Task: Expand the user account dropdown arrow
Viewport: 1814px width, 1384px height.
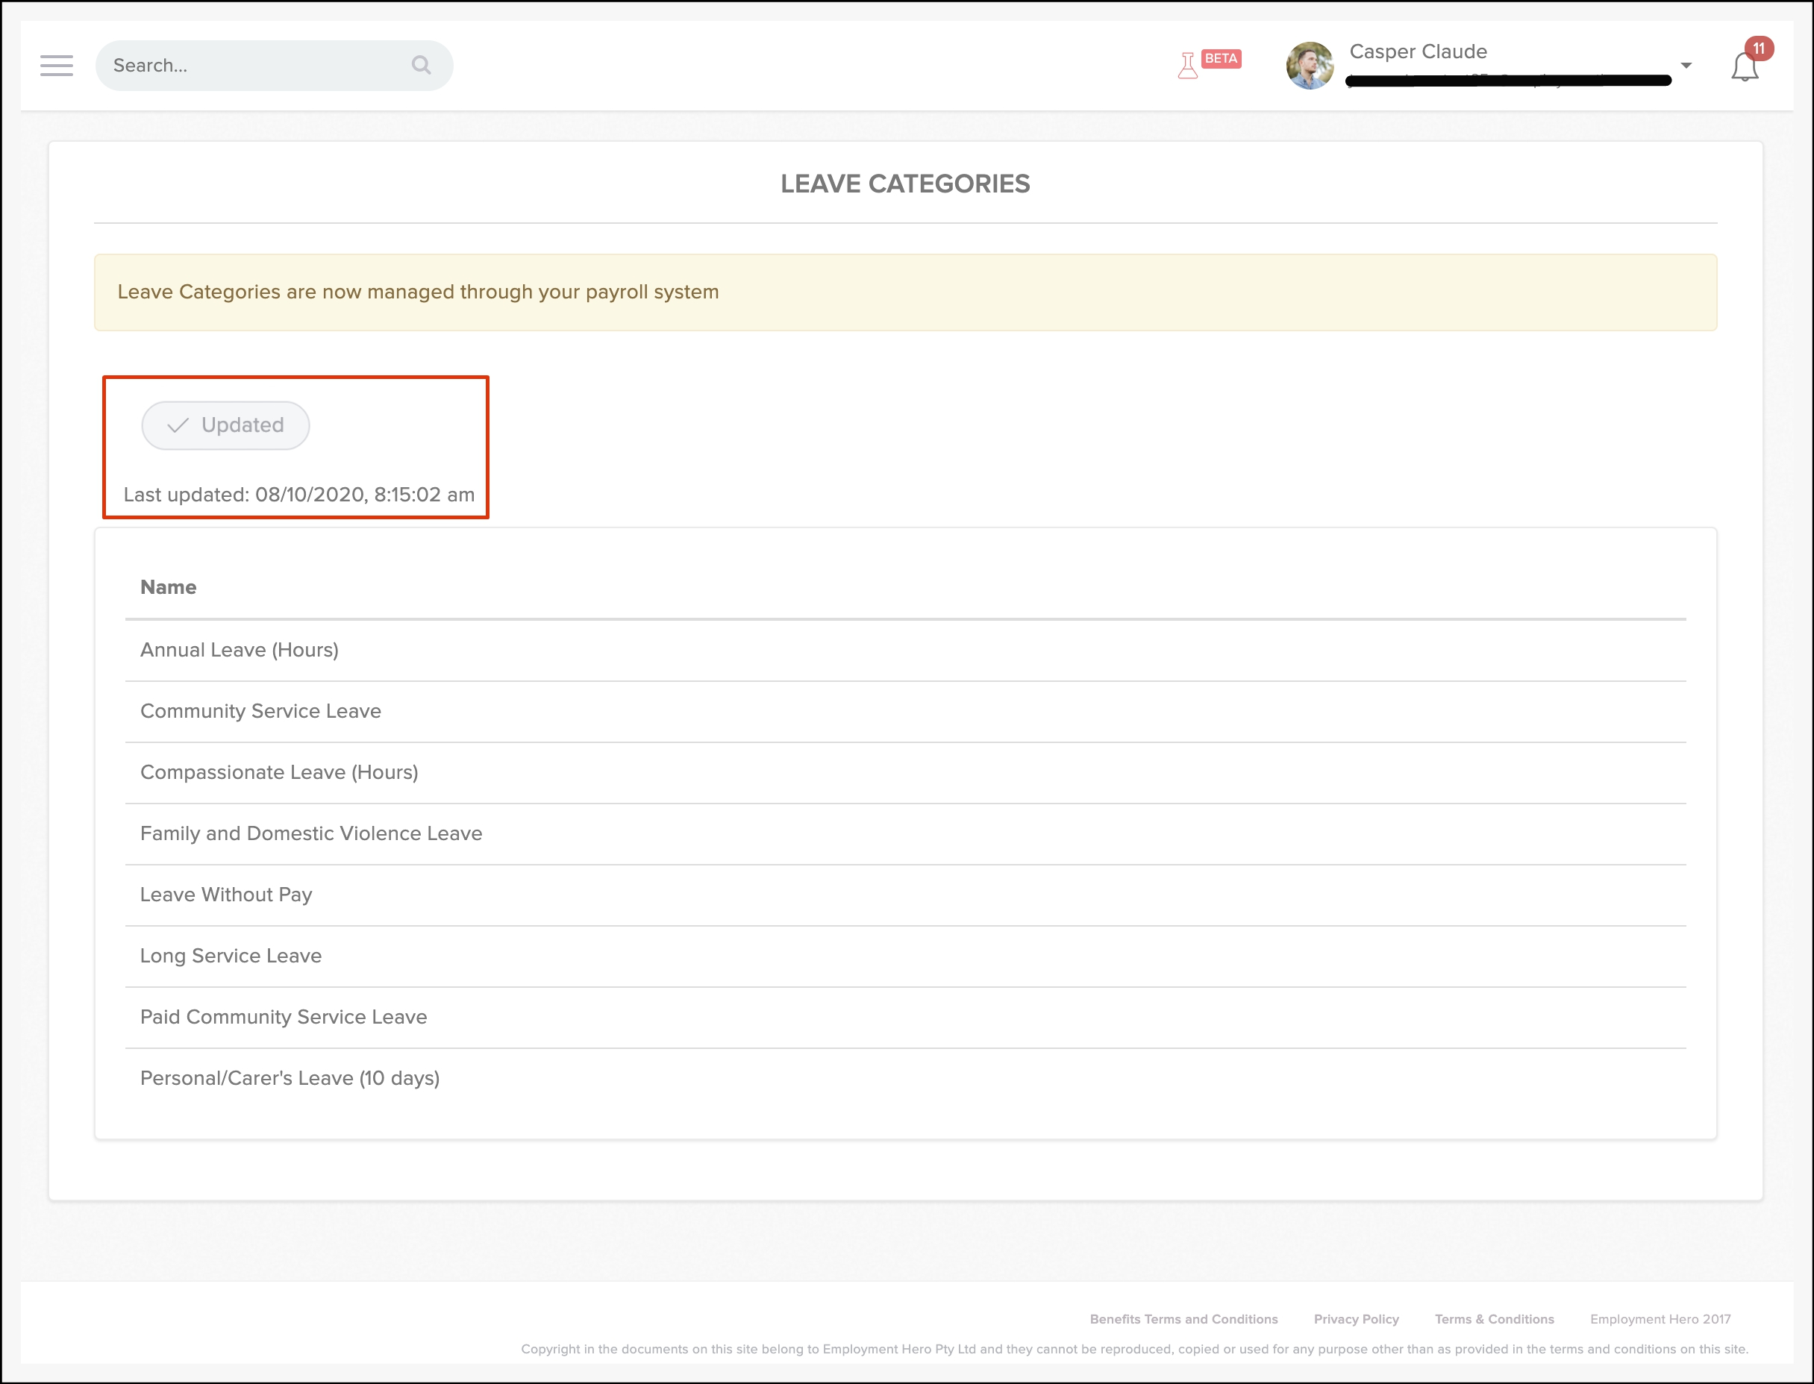Action: click(1686, 65)
